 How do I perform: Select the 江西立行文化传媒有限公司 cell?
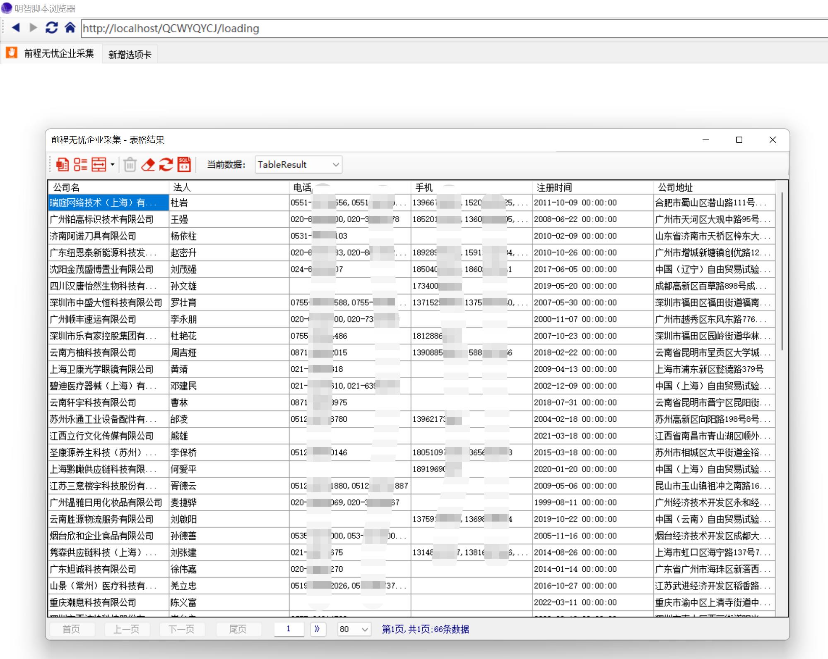108,436
